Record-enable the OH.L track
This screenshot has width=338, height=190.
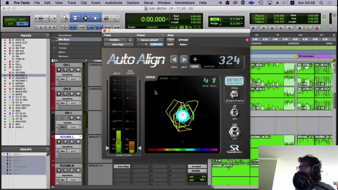[x=59, y=70]
